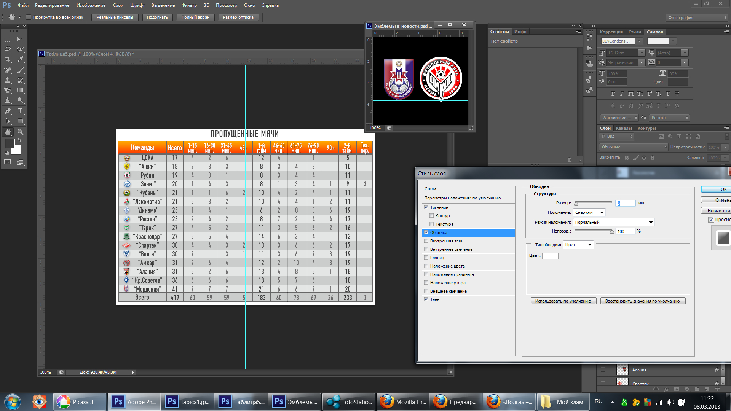Select the Quick Selection tool
This screenshot has width=731, height=411.
pos(20,49)
